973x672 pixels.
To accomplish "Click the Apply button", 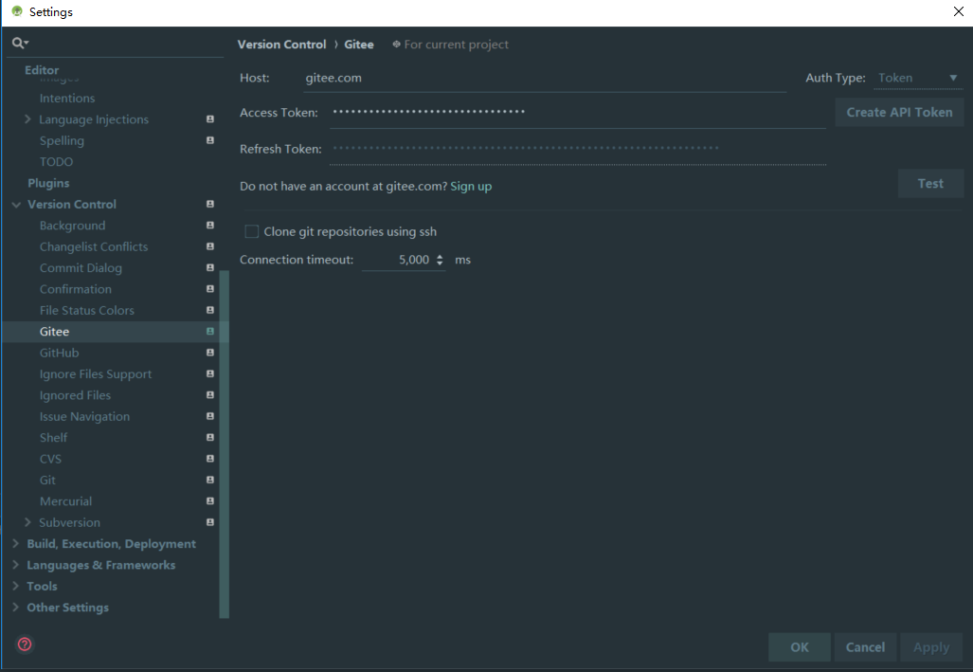I will point(930,647).
